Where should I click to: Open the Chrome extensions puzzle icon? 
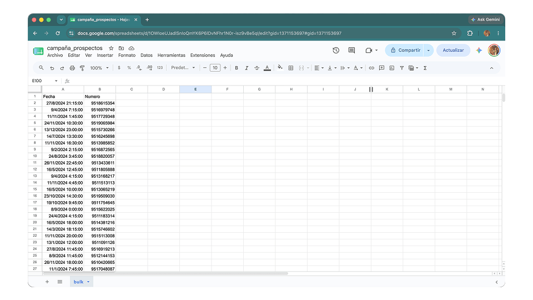pyautogui.click(x=470, y=33)
